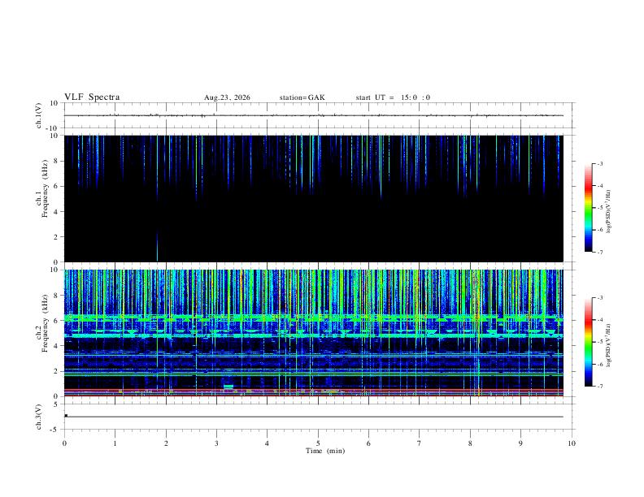Viewport: 644px width, 497px height.
Task: Click the 10 minute tick label on time axis
Action: [x=572, y=443]
